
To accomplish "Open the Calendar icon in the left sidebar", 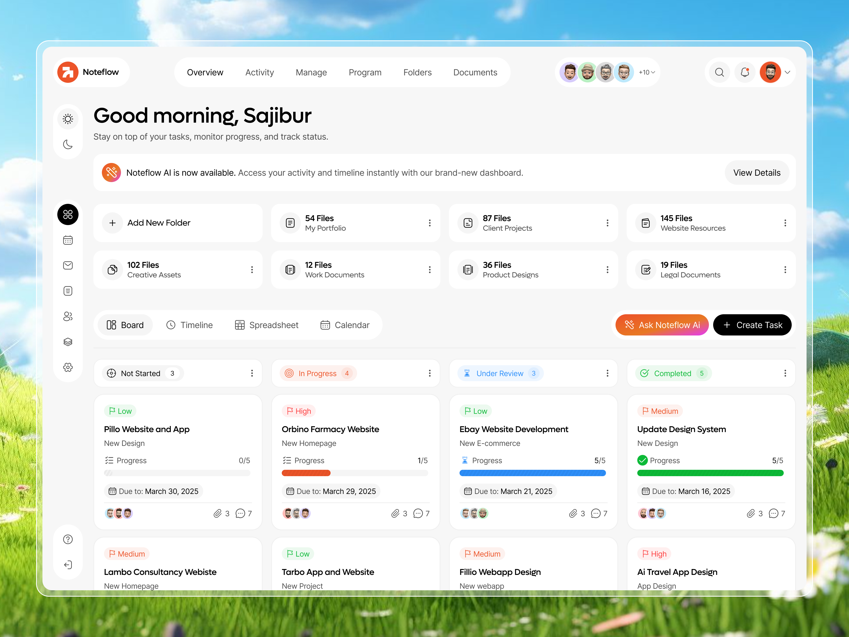I will coord(68,240).
